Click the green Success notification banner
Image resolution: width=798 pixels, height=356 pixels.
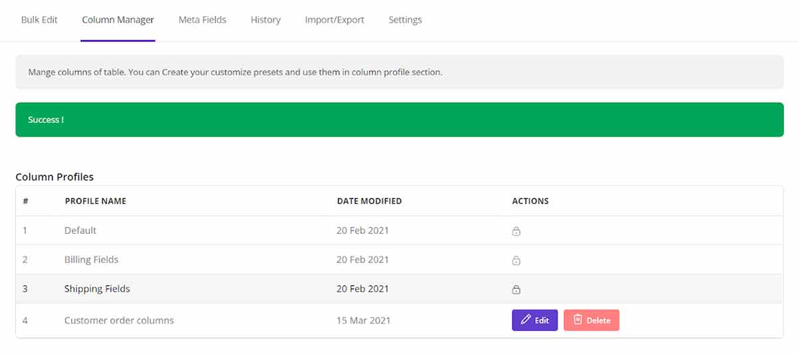pyautogui.click(x=399, y=120)
